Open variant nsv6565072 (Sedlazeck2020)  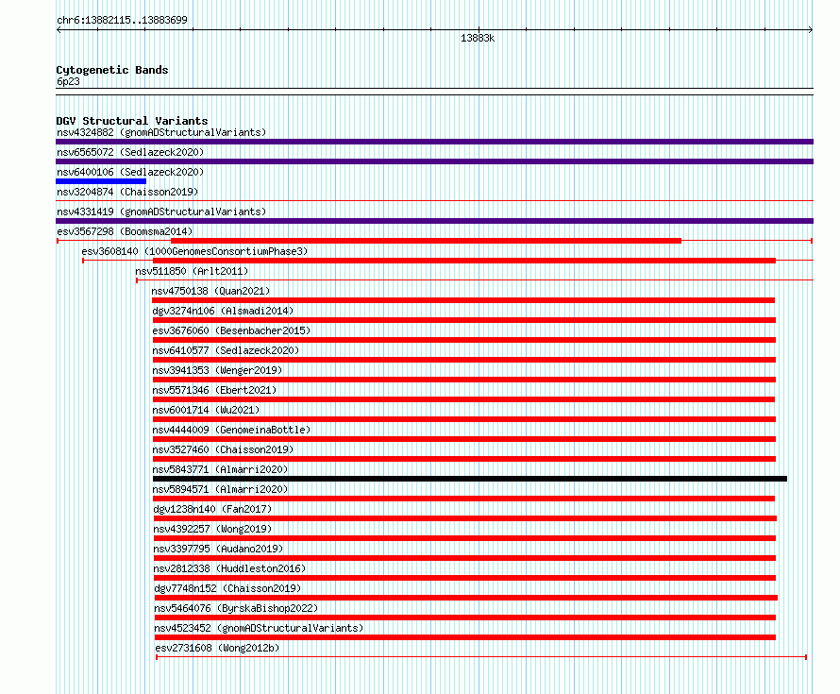pyautogui.click(x=130, y=152)
